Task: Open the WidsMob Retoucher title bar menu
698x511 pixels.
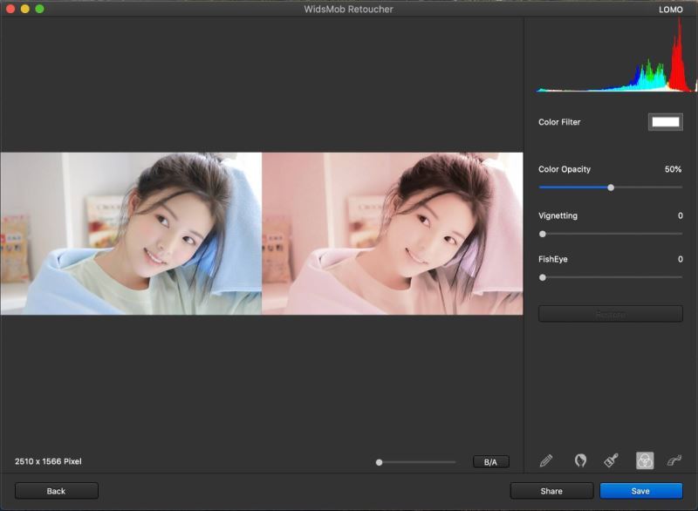Action: coord(349,11)
